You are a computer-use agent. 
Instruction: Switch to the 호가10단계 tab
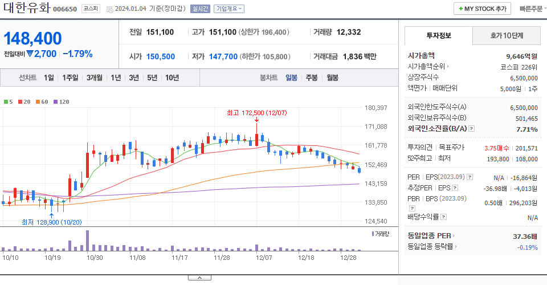[506, 35]
